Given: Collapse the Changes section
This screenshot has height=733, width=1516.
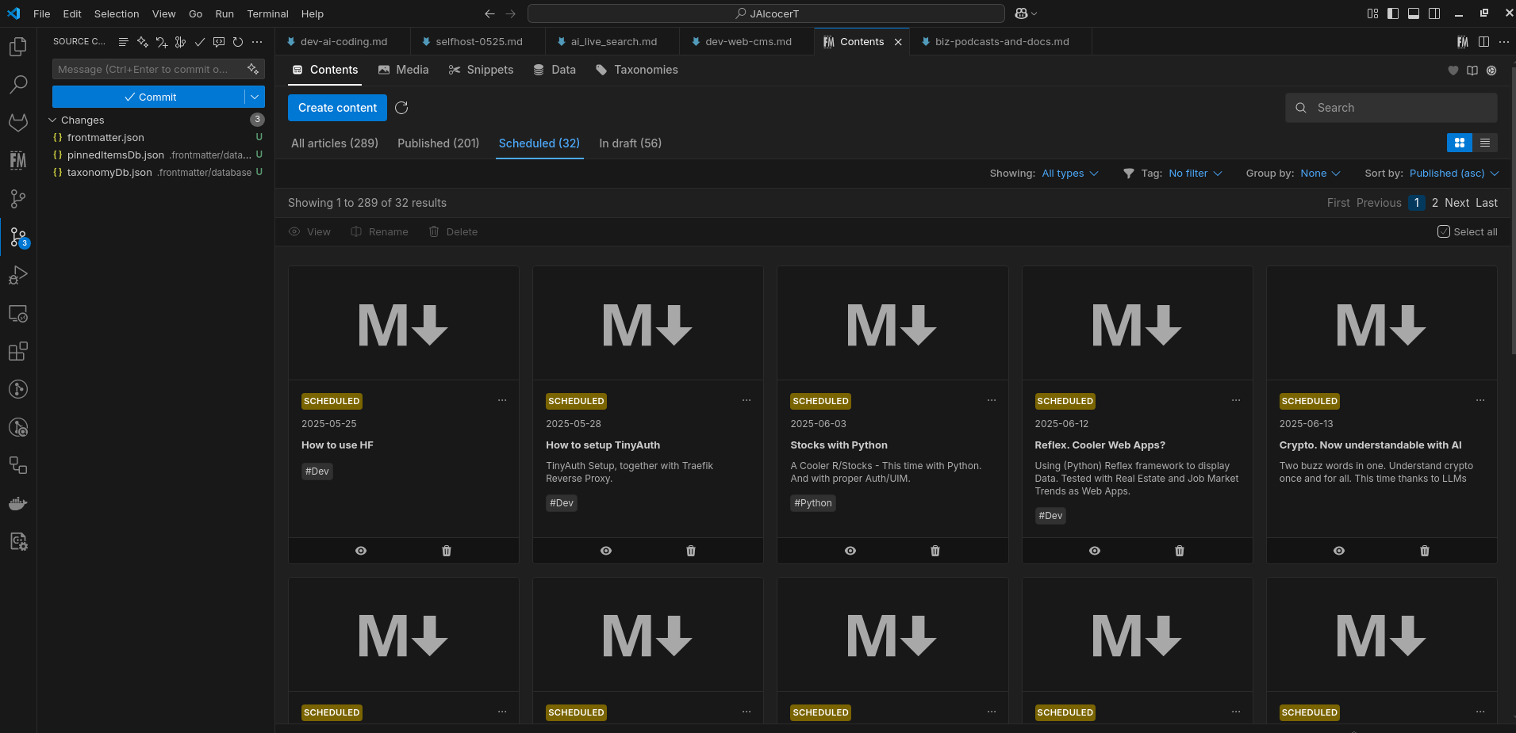Looking at the screenshot, I should pos(52,120).
